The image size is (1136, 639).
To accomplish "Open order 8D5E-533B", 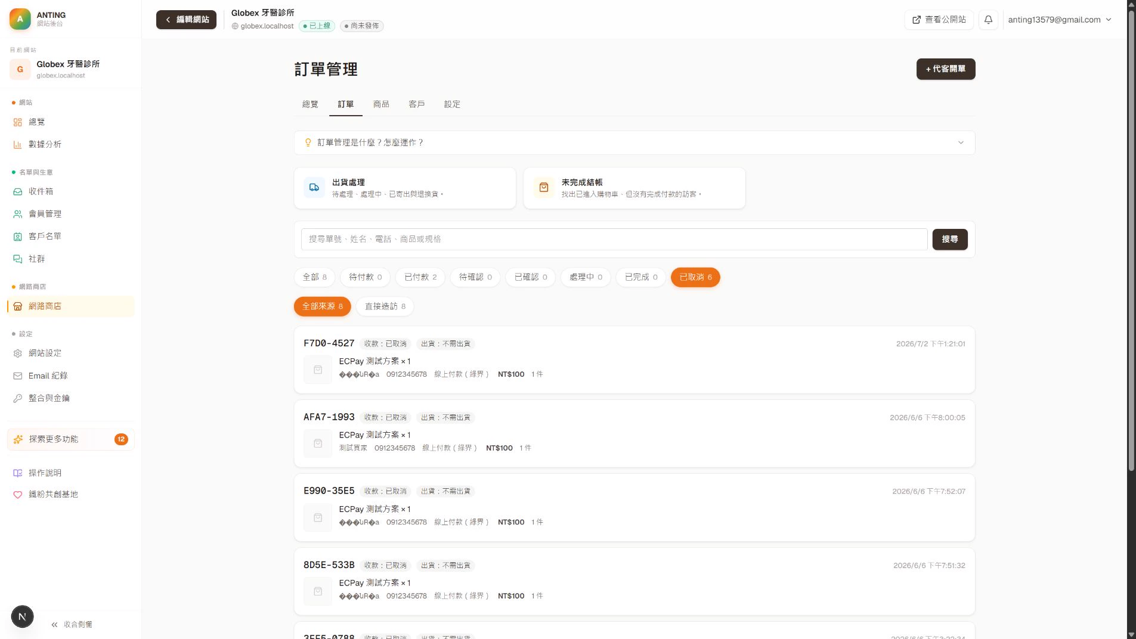I will tap(634, 581).
